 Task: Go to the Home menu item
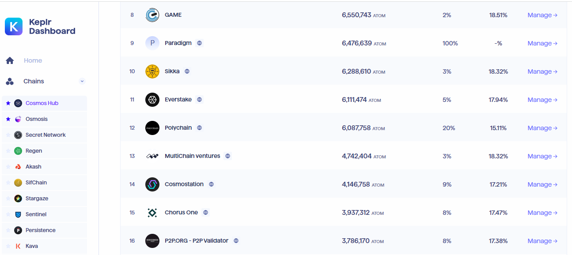(33, 61)
